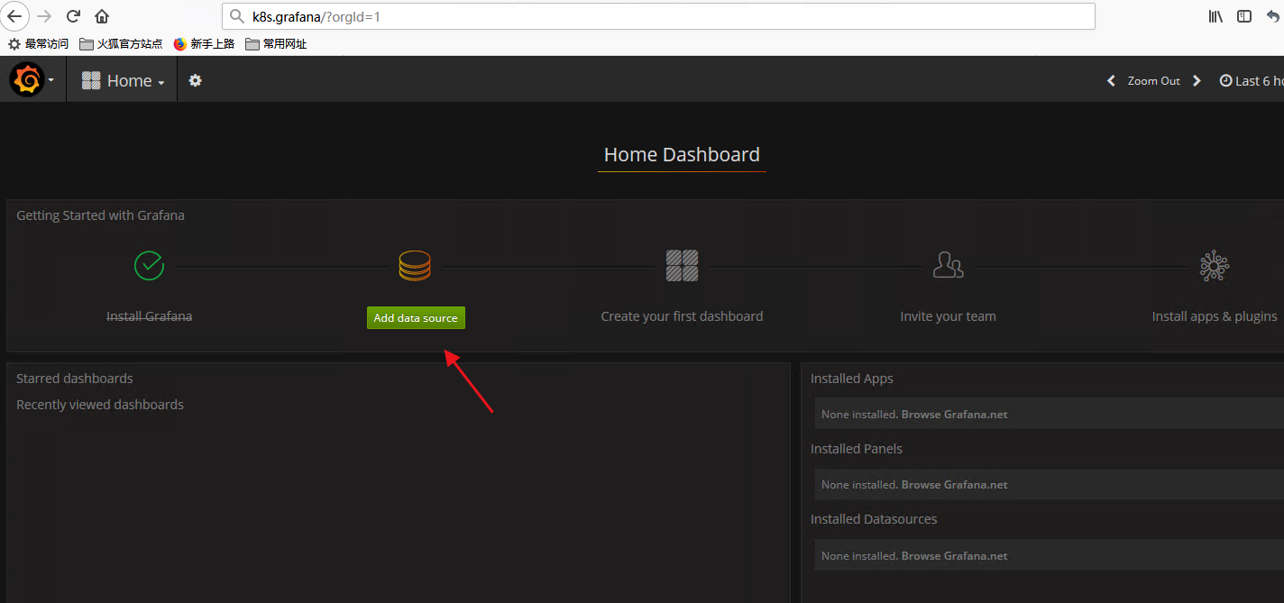Open the Grafana logo main menu
Screen dimensions: 1284x603
tap(26, 80)
